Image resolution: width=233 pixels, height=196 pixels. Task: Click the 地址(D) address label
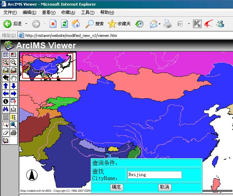pyautogui.click(x=9, y=35)
